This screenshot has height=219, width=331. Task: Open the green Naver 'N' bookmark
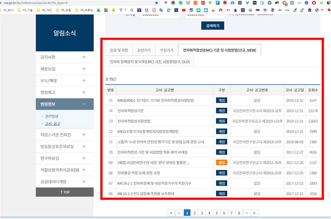[198, 10]
